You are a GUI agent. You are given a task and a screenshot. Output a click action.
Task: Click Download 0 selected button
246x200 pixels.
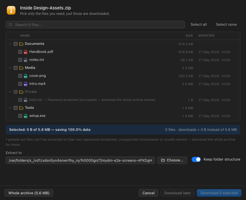pos(219,193)
